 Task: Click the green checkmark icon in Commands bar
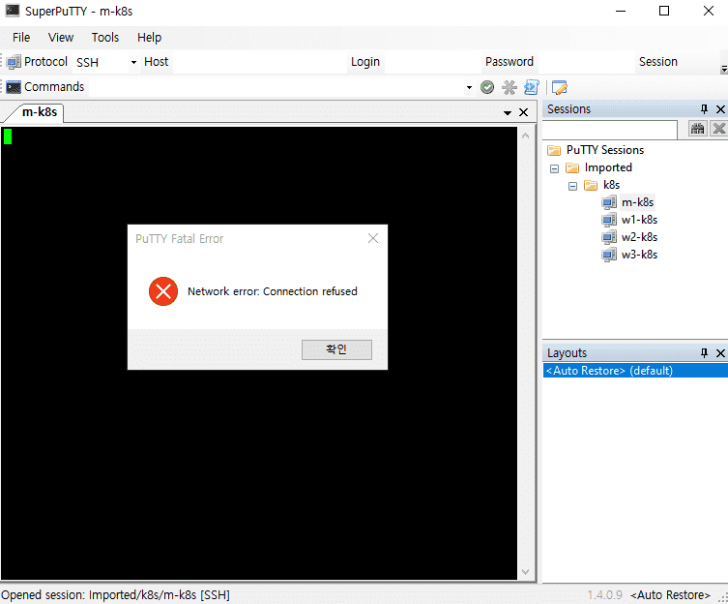click(x=487, y=87)
